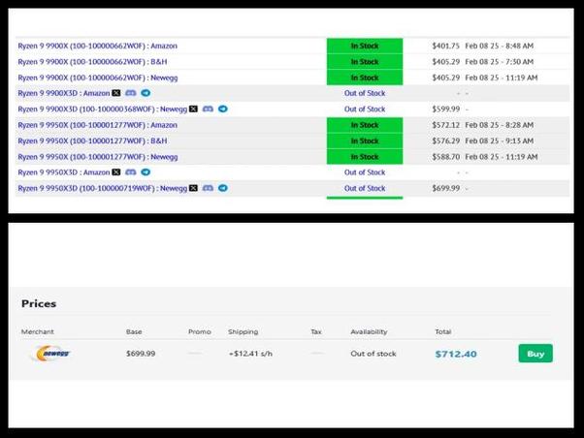Image resolution: width=584 pixels, height=438 pixels.
Task: Open the Ryzen 9 9900X3D Newegg listing link
Action: point(103,109)
